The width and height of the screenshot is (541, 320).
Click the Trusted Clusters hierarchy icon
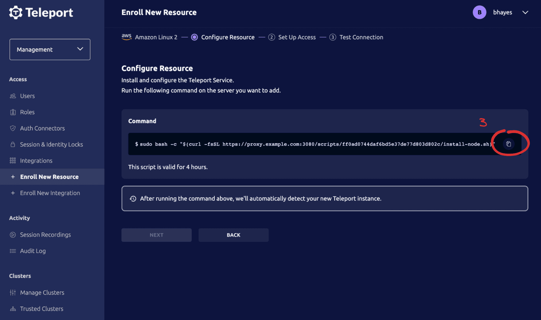click(x=13, y=309)
